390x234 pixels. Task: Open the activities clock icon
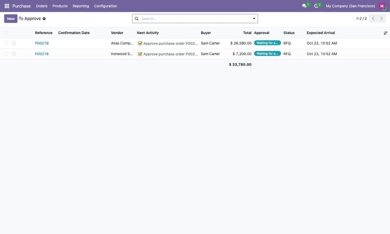[x=316, y=6]
